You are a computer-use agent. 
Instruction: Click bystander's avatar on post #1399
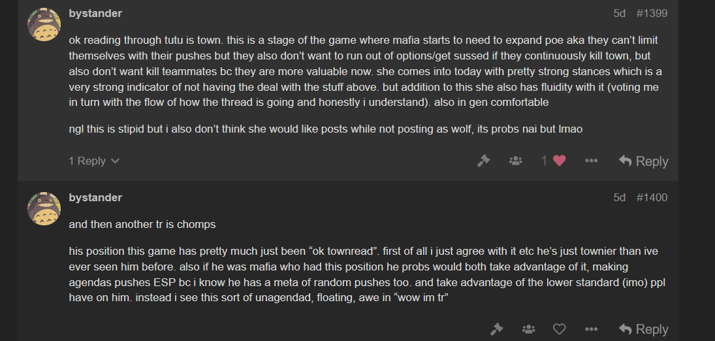[44, 24]
